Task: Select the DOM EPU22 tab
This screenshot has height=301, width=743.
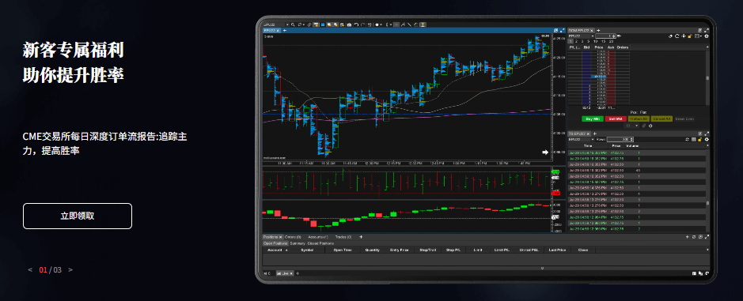Action: [578, 30]
